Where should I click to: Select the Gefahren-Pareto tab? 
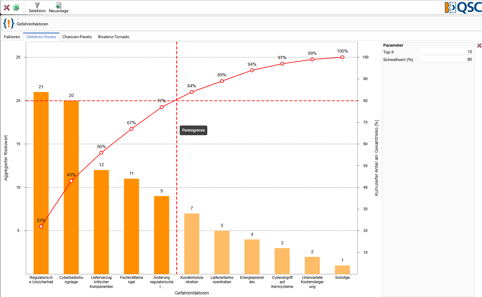(x=41, y=37)
